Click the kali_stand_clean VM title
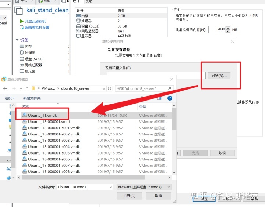This screenshot has height=207, width=265. [47, 10]
